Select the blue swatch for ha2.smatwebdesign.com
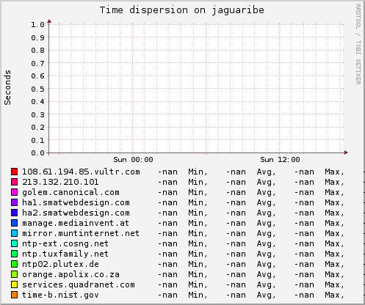Image resolution: width=365 pixels, height=305 pixels. [x=14, y=213]
